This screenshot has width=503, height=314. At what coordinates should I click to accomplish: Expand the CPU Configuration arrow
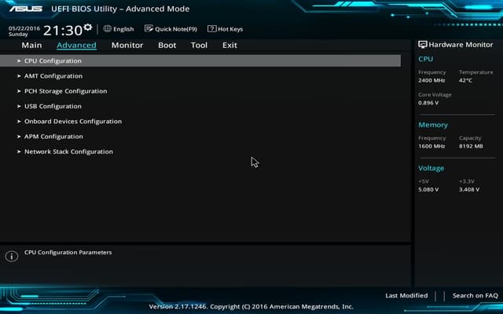(x=19, y=60)
